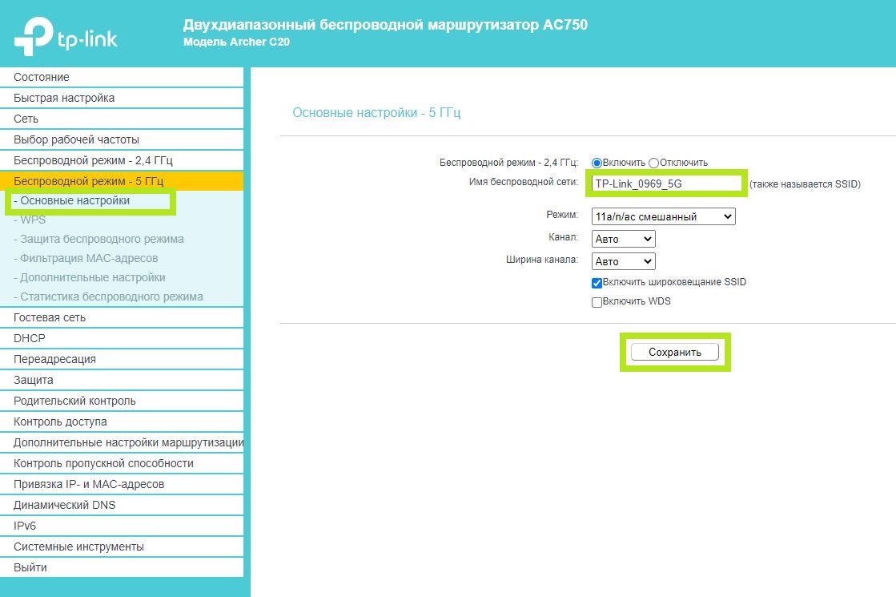Select the Отключить radio button

coord(653,163)
